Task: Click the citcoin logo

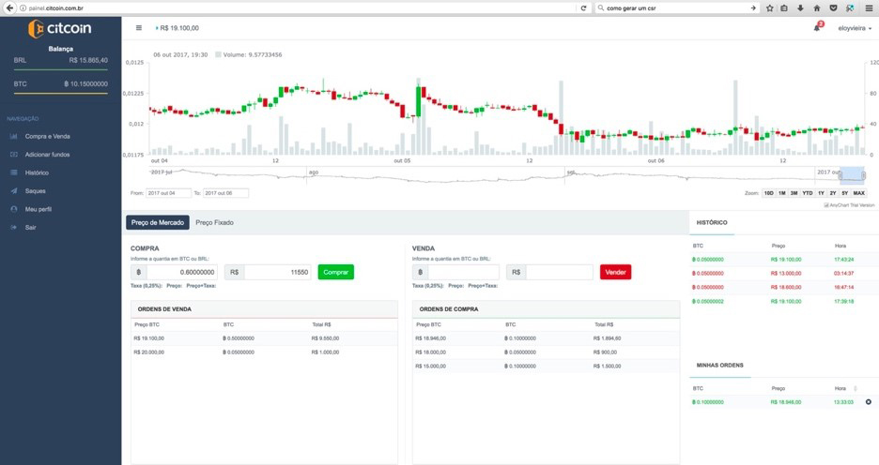Action: point(60,28)
